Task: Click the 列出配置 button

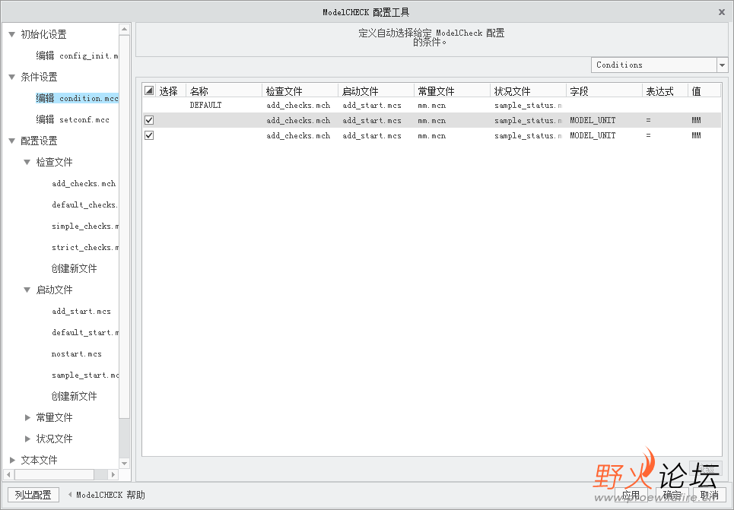Action: (x=33, y=495)
